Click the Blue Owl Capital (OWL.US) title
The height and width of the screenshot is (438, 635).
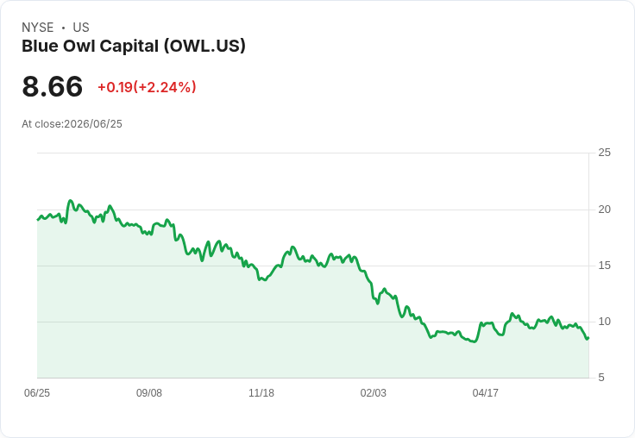(134, 47)
